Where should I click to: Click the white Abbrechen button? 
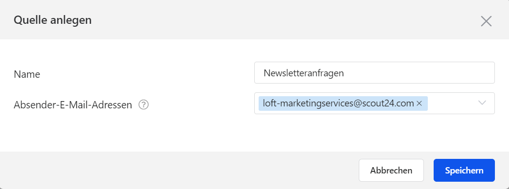(x=391, y=170)
